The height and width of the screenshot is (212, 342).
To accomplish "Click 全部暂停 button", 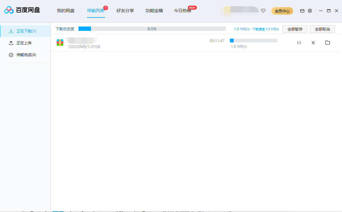I will pos(295,29).
